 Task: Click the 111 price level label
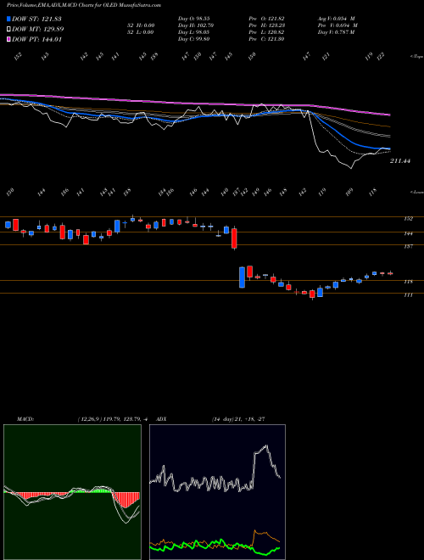point(409,295)
